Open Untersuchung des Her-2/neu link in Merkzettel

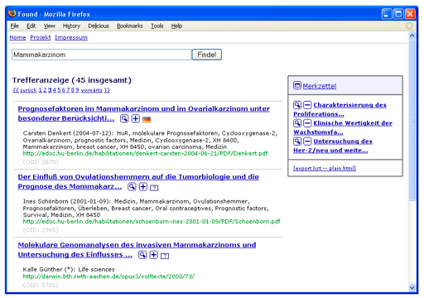[x=333, y=146]
